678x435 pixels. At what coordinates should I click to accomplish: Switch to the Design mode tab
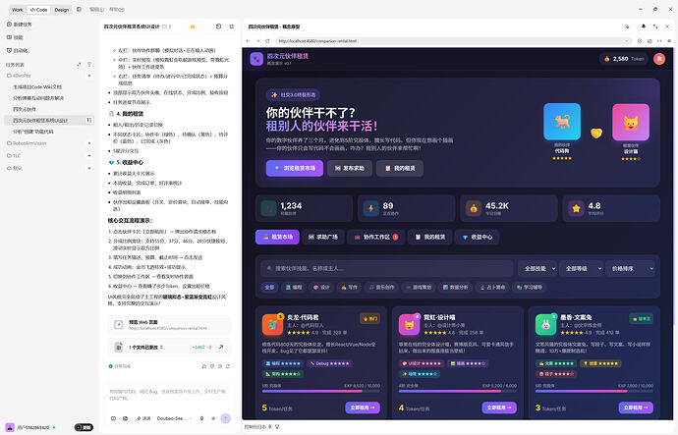61,10
